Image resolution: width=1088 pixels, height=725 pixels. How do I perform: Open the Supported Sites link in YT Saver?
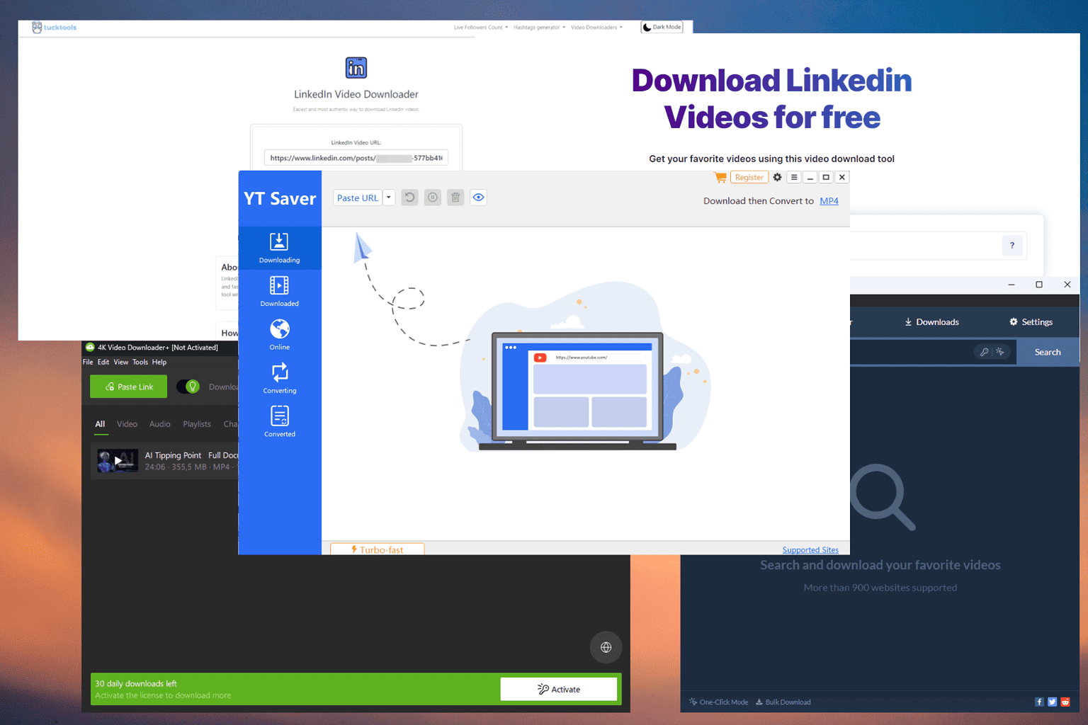(810, 549)
